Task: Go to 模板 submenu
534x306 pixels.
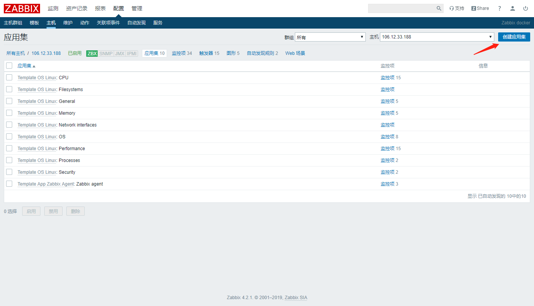Action: click(x=34, y=23)
